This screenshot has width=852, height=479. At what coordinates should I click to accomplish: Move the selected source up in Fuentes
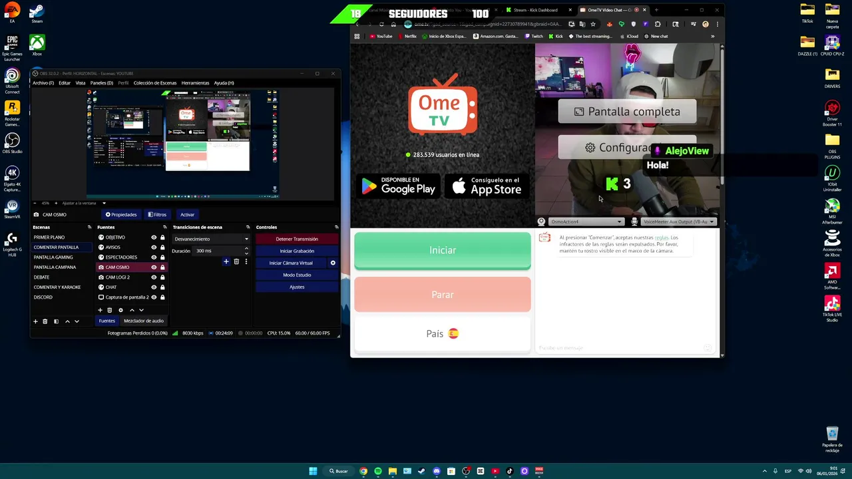click(x=132, y=310)
